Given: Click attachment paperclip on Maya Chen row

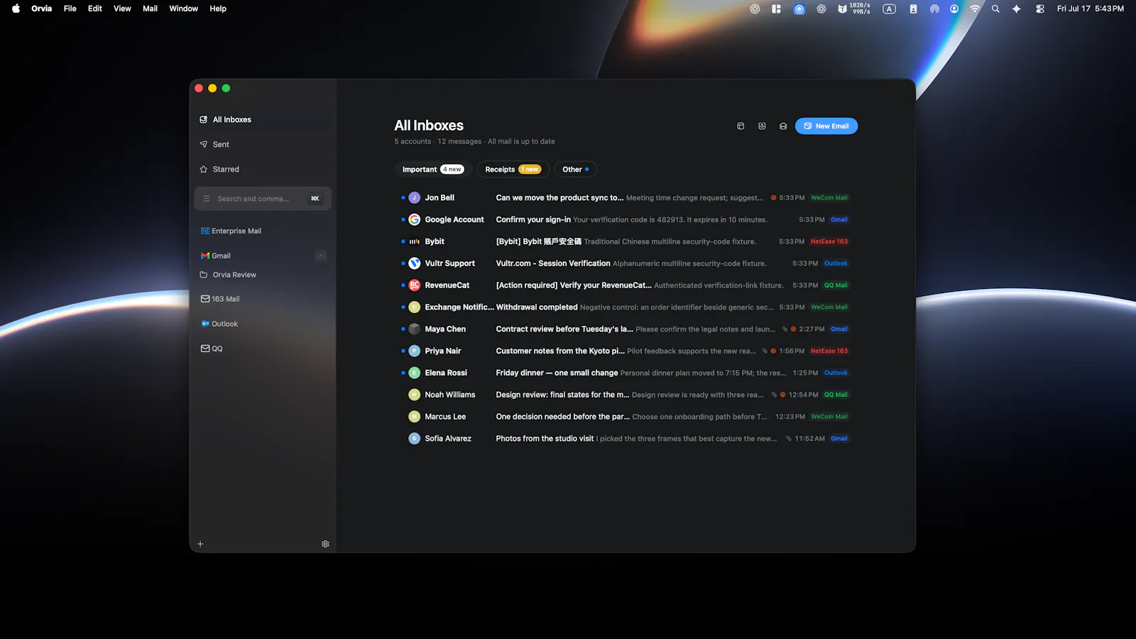Looking at the screenshot, I should click(785, 329).
